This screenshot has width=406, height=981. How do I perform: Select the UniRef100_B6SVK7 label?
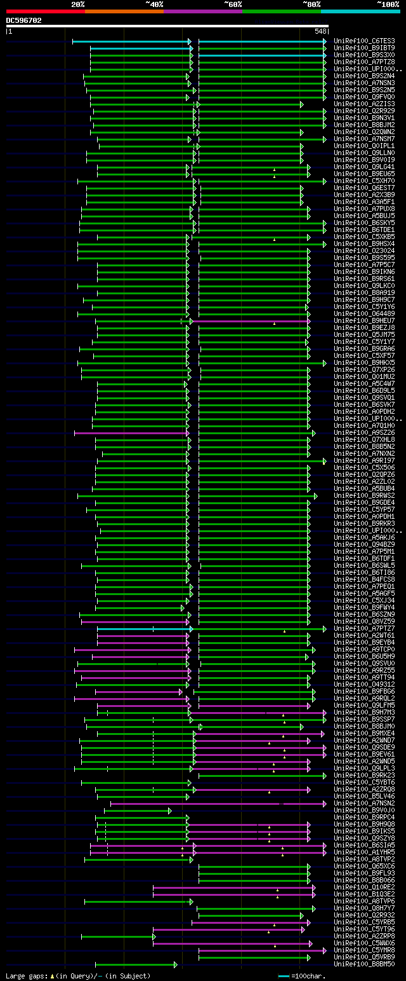point(364,405)
